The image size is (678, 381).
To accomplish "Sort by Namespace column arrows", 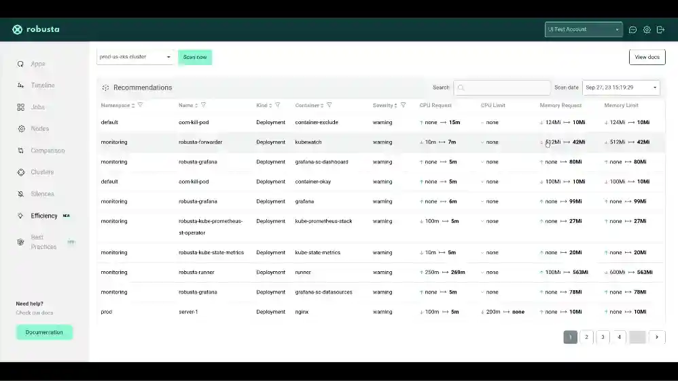I will coord(133,105).
